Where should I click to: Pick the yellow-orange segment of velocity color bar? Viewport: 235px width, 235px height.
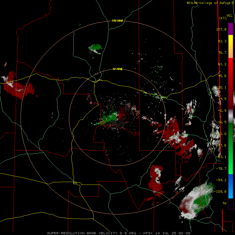(x=231, y=46)
